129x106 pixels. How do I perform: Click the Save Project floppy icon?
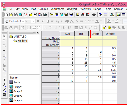tap(66, 14)
